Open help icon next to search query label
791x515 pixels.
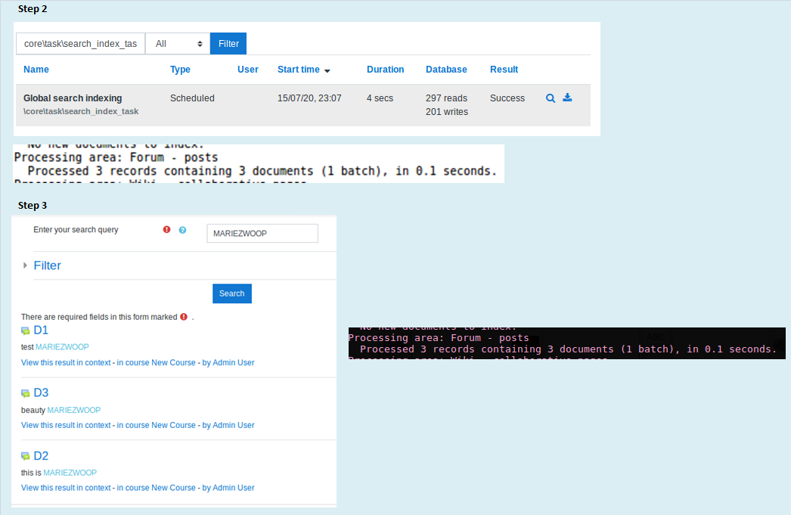(x=182, y=230)
